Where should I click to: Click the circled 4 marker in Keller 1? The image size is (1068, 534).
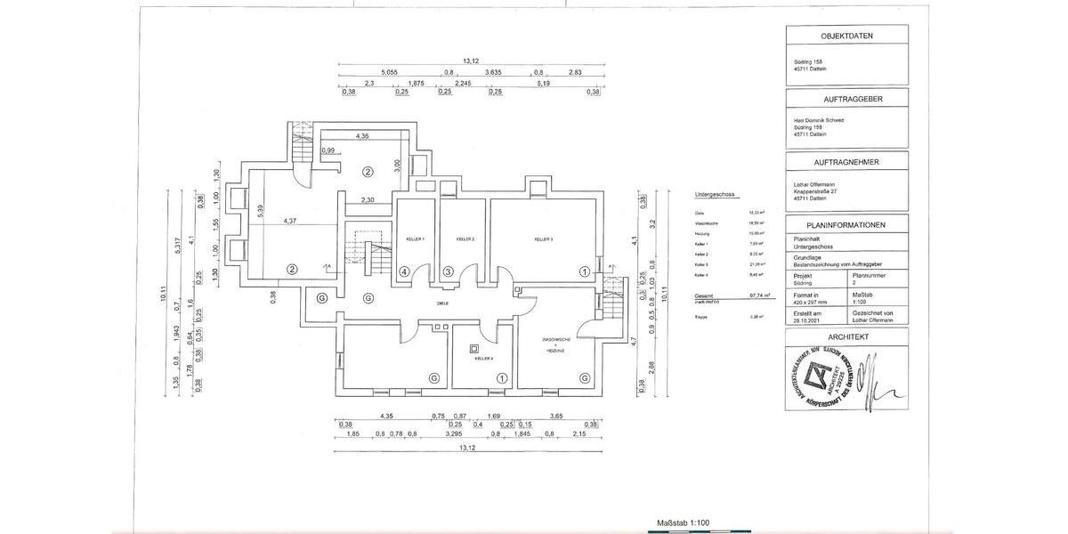(x=404, y=271)
